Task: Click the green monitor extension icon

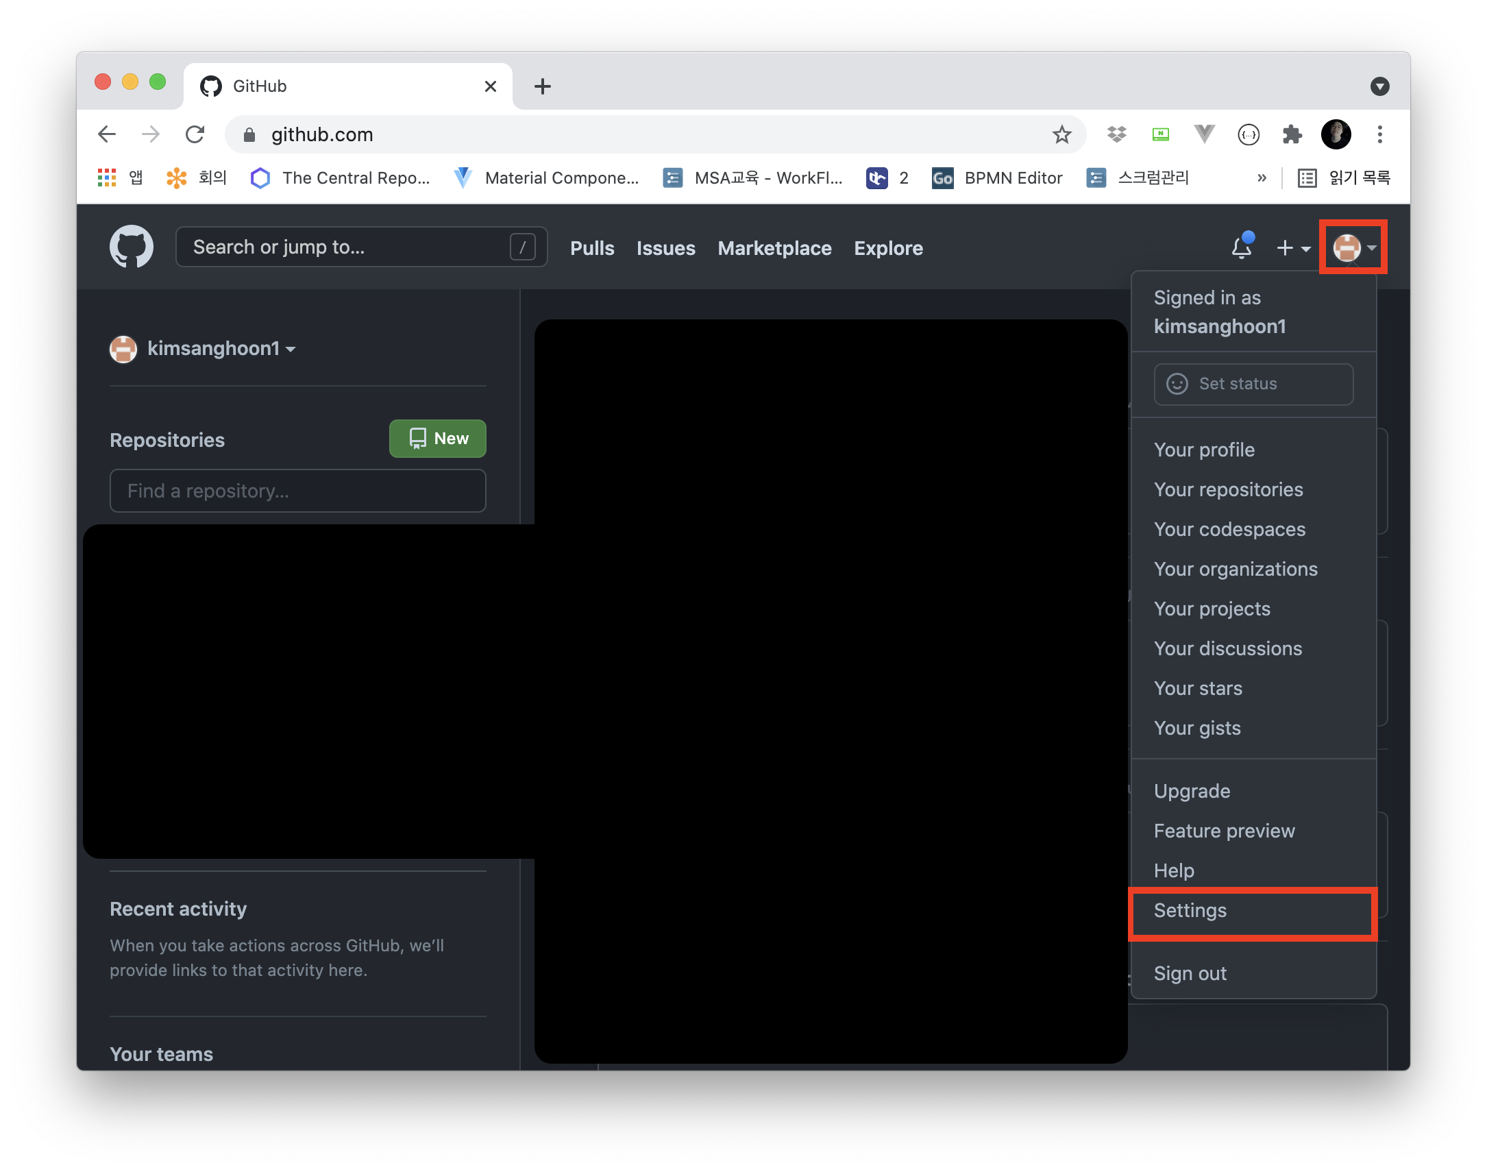Action: [x=1160, y=134]
